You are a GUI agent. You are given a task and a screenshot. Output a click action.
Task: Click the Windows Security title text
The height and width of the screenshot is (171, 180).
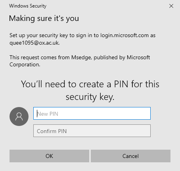[x=28, y=6]
